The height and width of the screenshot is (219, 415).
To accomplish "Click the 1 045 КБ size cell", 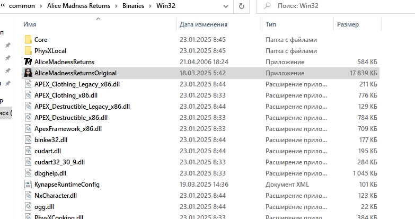I will pyautogui.click(x=365, y=173).
